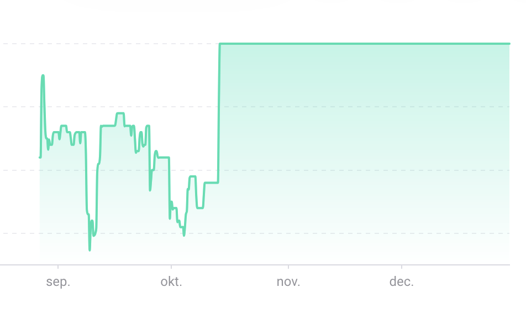Click the flat line above nov.
Image resolution: width=526 pixels, height=313 pixels.
pyautogui.click(x=288, y=44)
